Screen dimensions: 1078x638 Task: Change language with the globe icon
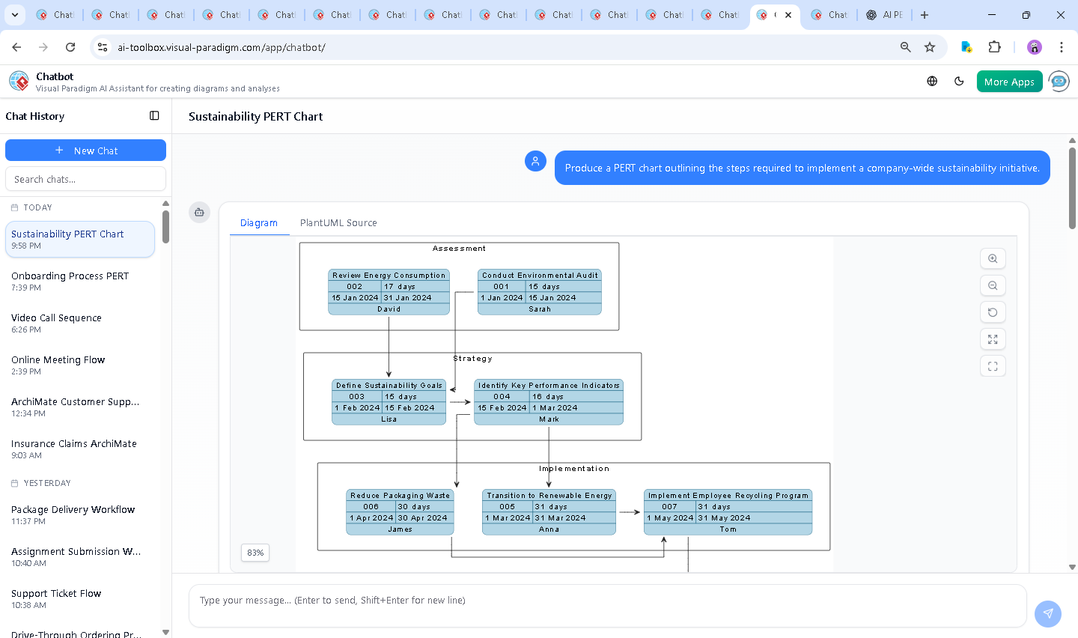tap(932, 82)
